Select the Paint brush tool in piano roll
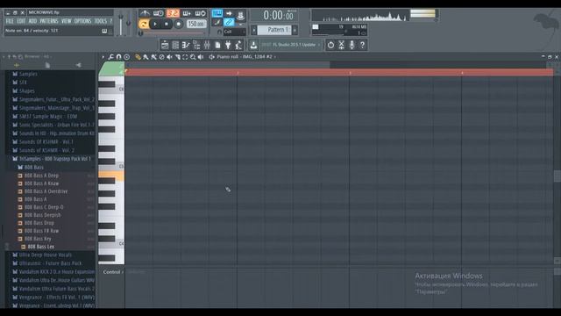The width and height of the screenshot is (561, 316). [x=146, y=57]
